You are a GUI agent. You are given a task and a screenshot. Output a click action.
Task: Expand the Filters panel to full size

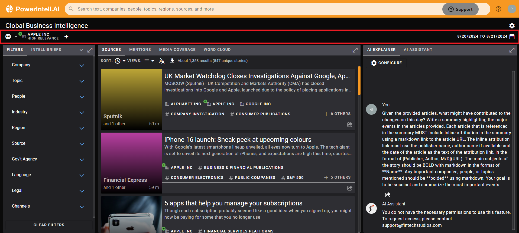pos(90,50)
